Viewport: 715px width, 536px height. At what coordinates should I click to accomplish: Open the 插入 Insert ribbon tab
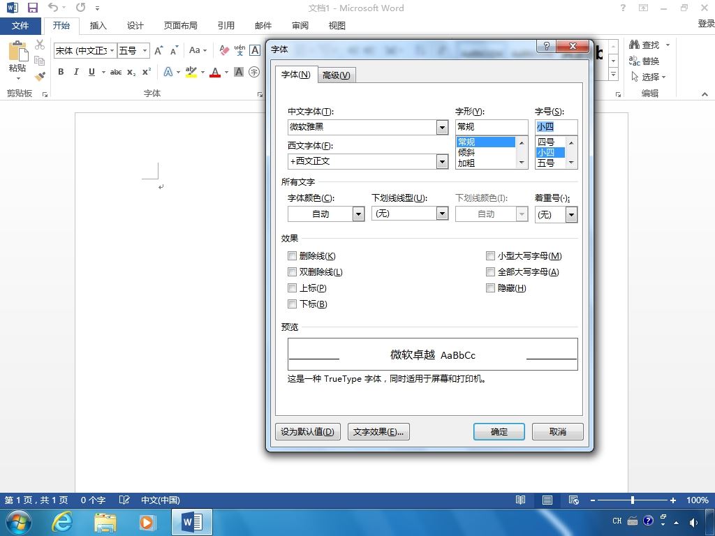click(x=98, y=26)
